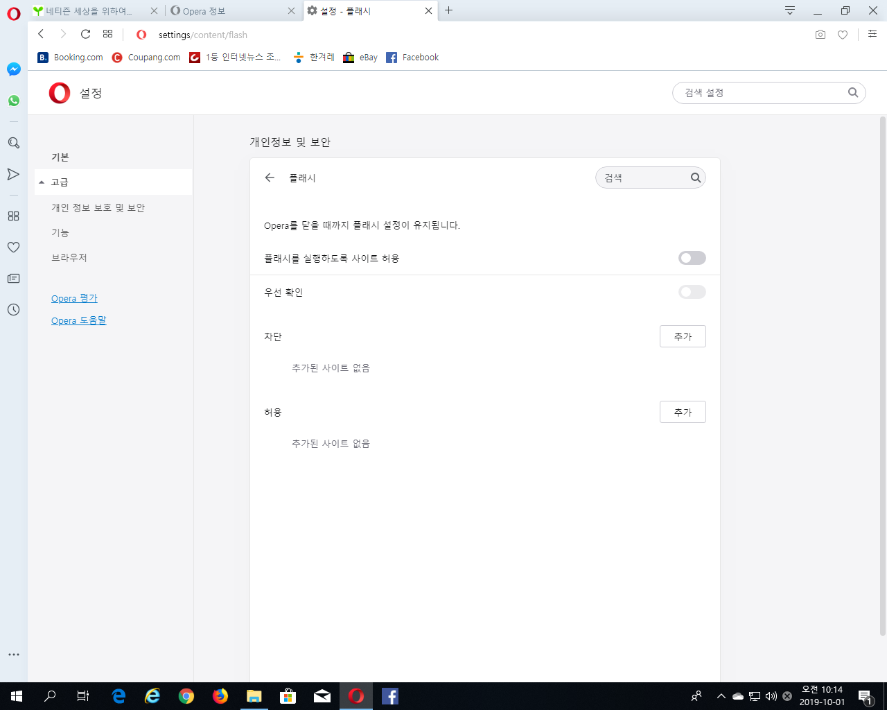Open the clock showing 오전 10:14

822,696
